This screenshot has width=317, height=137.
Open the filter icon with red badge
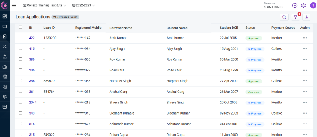pos(295,17)
